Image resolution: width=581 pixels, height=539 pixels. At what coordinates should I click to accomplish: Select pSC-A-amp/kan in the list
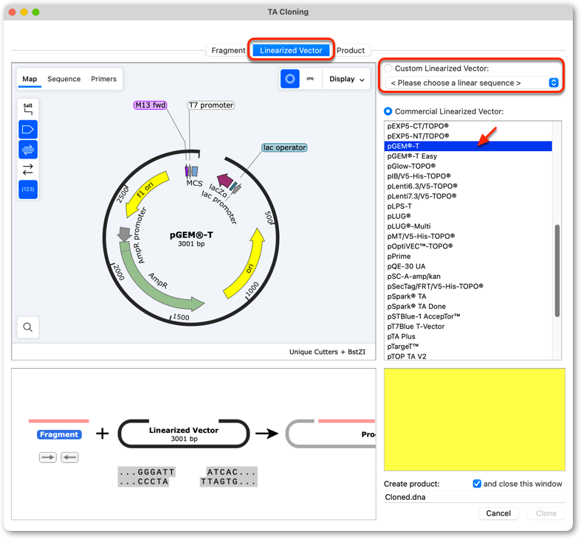[x=468, y=277]
